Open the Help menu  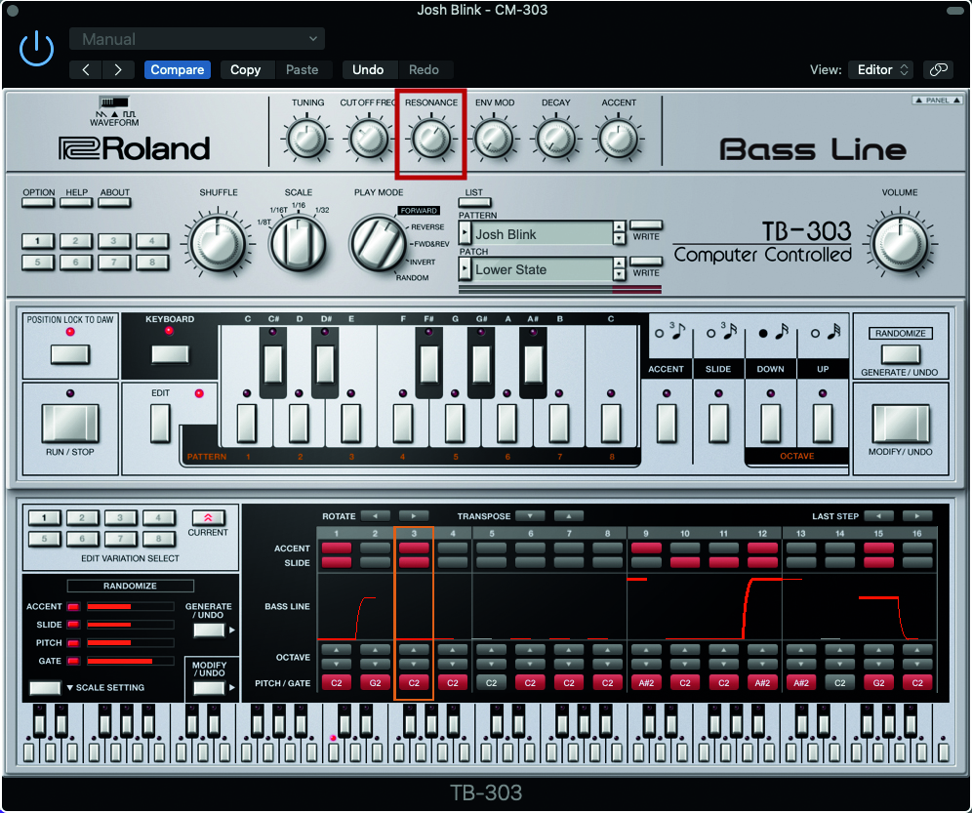77,203
